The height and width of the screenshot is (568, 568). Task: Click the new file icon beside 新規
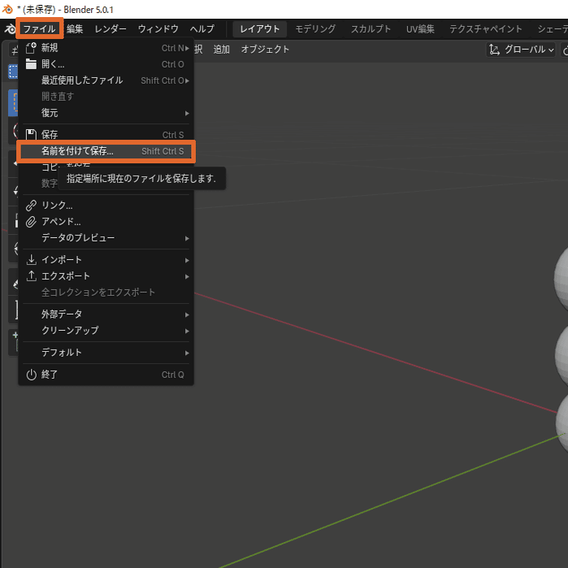coord(31,47)
